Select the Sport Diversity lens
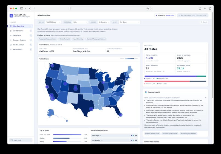This screenshot has width=221, height=154. [x=78, y=39]
